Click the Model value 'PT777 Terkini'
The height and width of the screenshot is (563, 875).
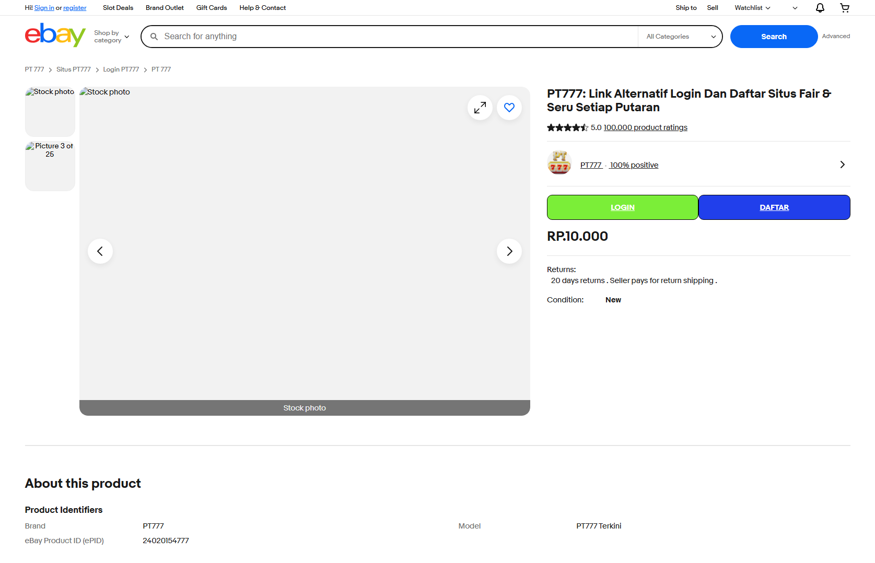599,526
